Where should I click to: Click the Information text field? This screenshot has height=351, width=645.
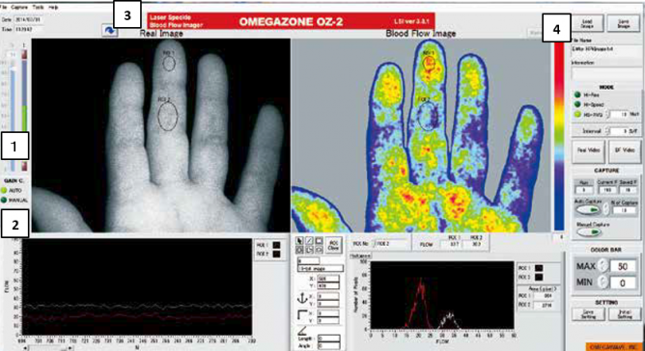(605, 73)
